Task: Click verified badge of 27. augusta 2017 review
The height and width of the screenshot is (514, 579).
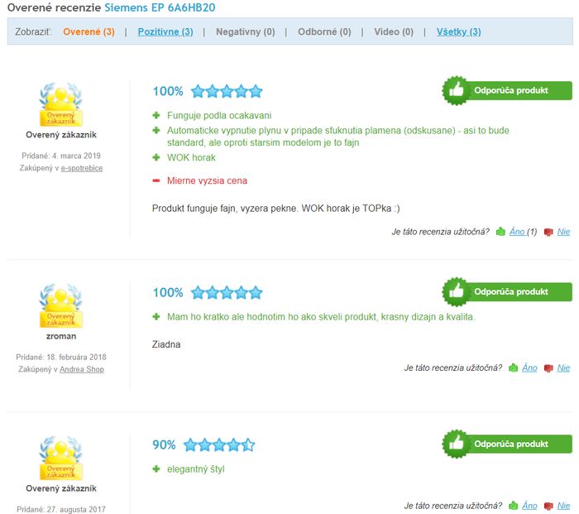Action: [61, 459]
